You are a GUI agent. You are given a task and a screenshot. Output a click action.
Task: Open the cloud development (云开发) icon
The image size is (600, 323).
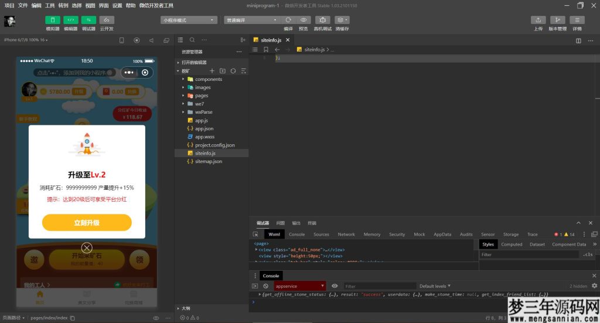pyautogui.click(x=107, y=20)
